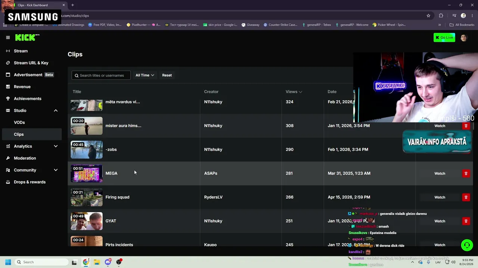Viewport: 478px width, 268px height.
Task: Click the microphone icon in the system tray
Action: [429, 262]
